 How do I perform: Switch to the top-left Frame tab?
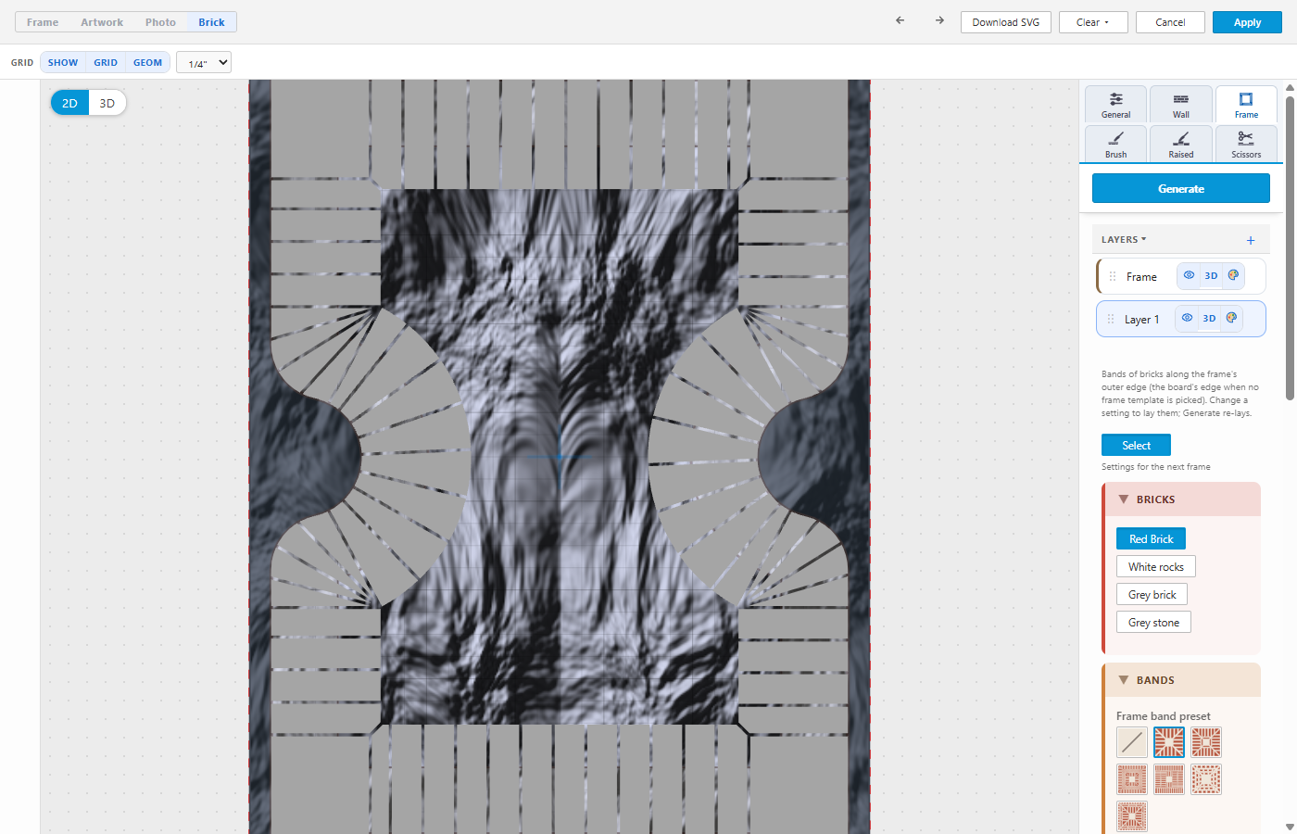coord(43,22)
